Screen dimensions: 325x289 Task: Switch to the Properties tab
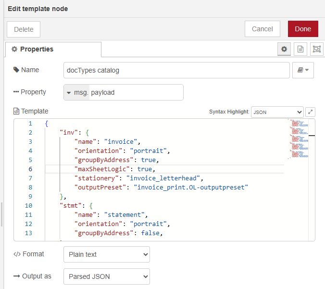point(53,49)
